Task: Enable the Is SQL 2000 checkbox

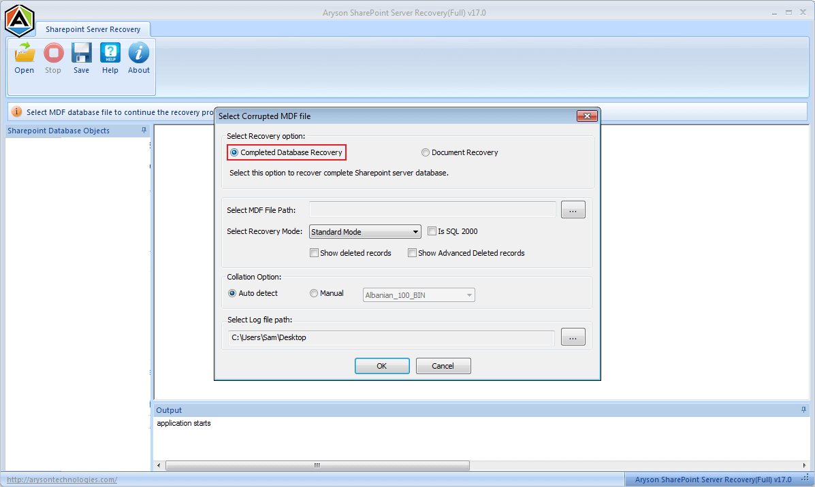Action: click(x=432, y=231)
